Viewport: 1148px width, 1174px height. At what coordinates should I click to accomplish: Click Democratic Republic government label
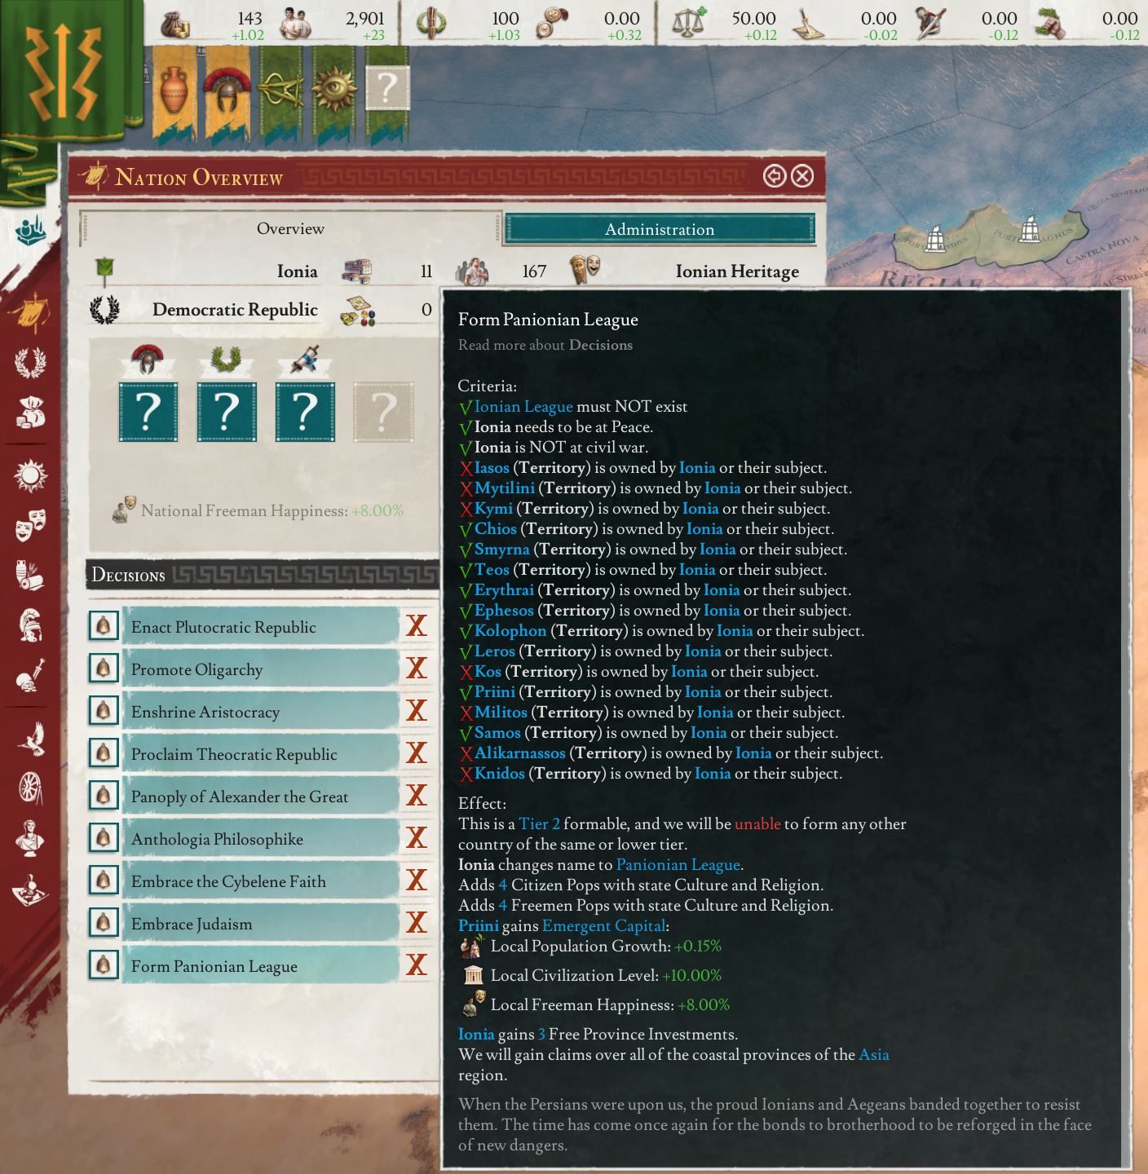pos(235,310)
